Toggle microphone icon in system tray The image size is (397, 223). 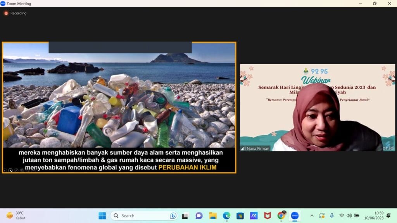point(331,216)
